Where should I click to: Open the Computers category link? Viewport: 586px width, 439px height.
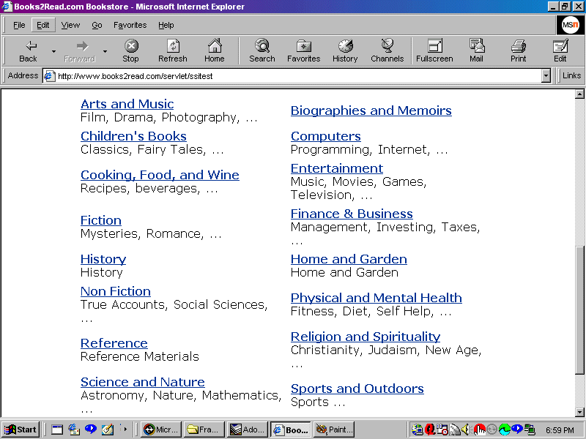click(326, 136)
